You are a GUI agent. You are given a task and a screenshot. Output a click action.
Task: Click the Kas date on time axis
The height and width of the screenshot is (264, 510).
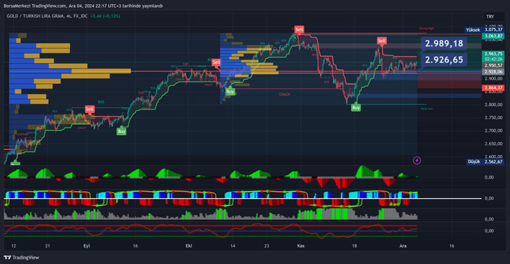pyautogui.click(x=301, y=246)
